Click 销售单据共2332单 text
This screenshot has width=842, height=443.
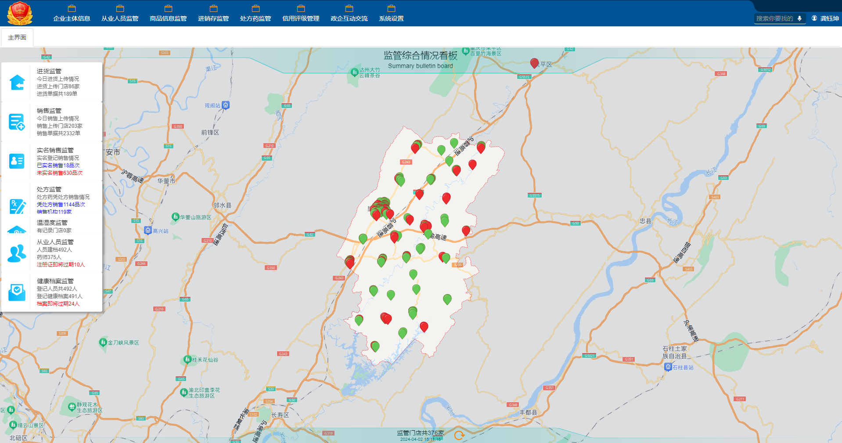click(59, 133)
